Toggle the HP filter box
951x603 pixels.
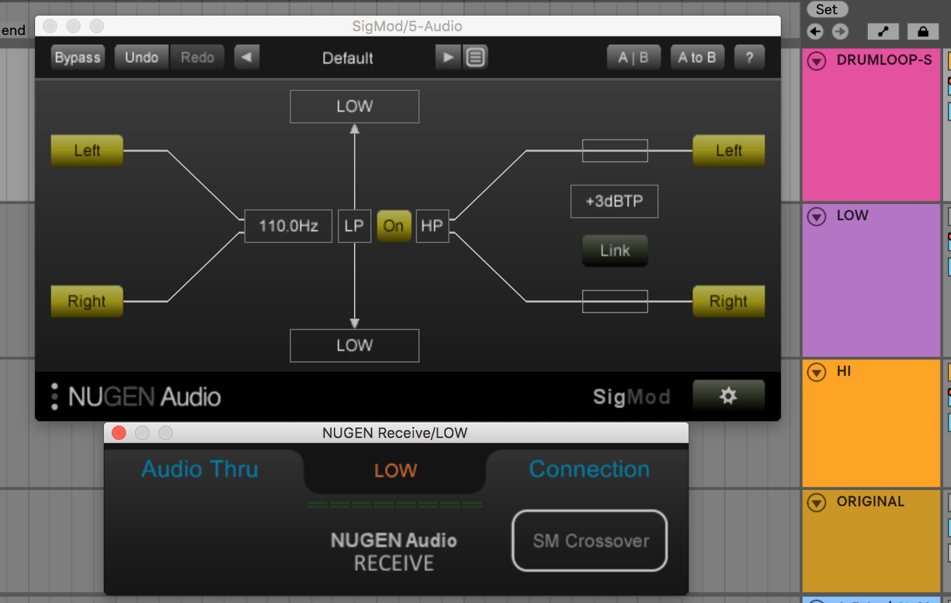coord(432,225)
